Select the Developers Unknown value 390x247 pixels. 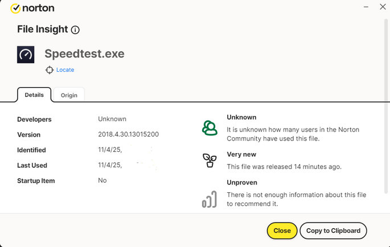[x=112, y=120]
